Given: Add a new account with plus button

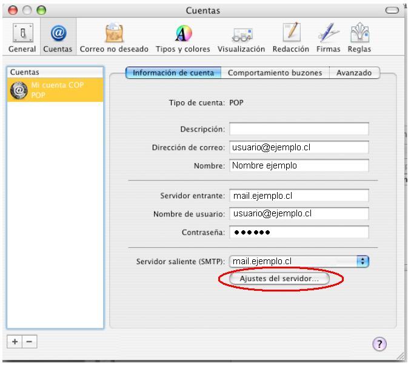Looking at the screenshot, I should click(x=15, y=342).
